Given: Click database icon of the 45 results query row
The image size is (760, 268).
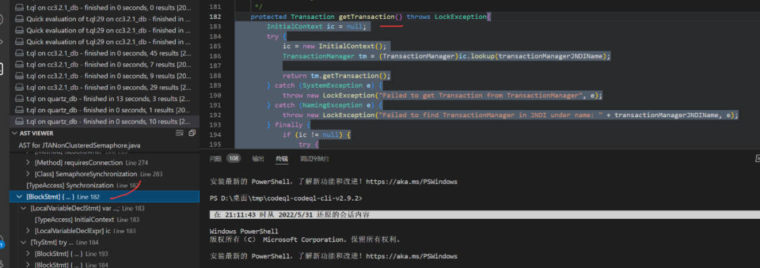Looking at the screenshot, I should (x=20, y=53).
